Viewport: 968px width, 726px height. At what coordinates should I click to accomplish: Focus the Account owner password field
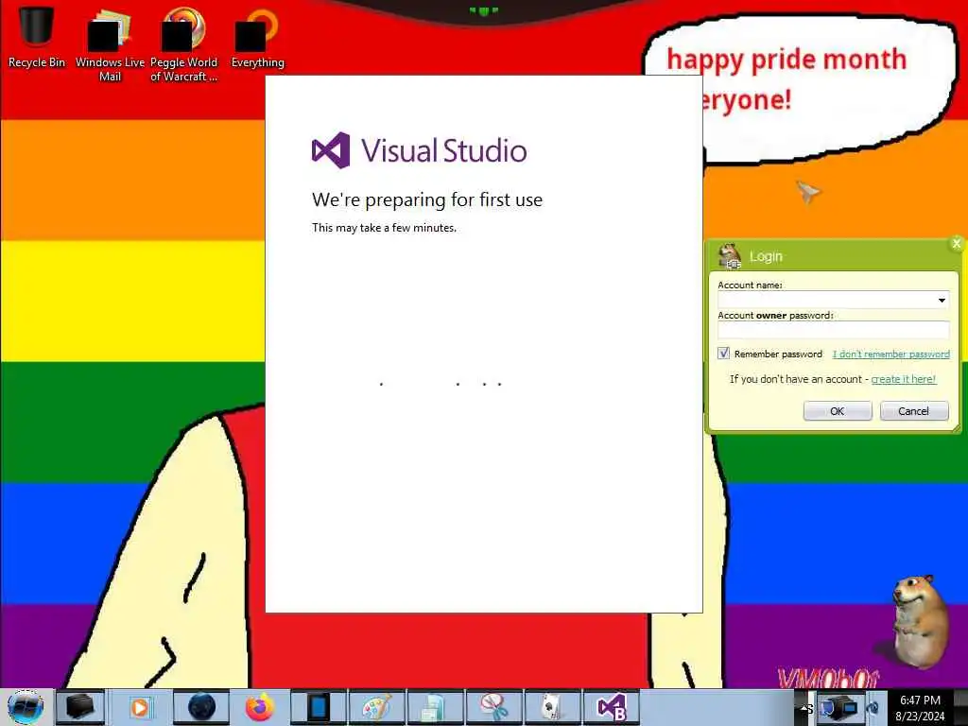click(x=834, y=330)
